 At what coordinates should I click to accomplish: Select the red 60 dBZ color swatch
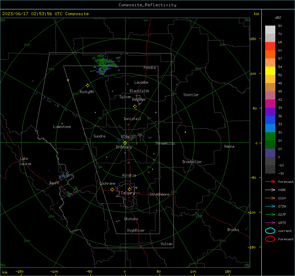(x=270, y=46)
